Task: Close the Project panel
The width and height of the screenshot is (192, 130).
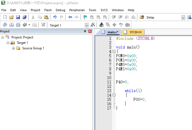Action: click(x=90, y=31)
